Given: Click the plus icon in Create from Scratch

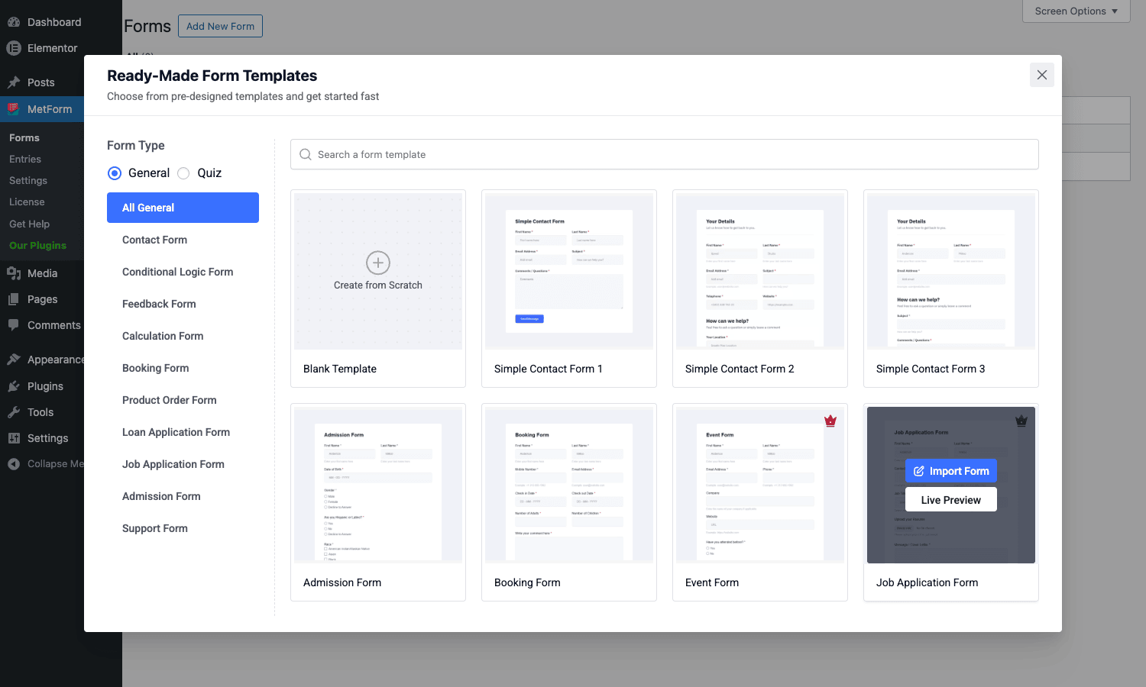Looking at the screenshot, I should (378, 263).
